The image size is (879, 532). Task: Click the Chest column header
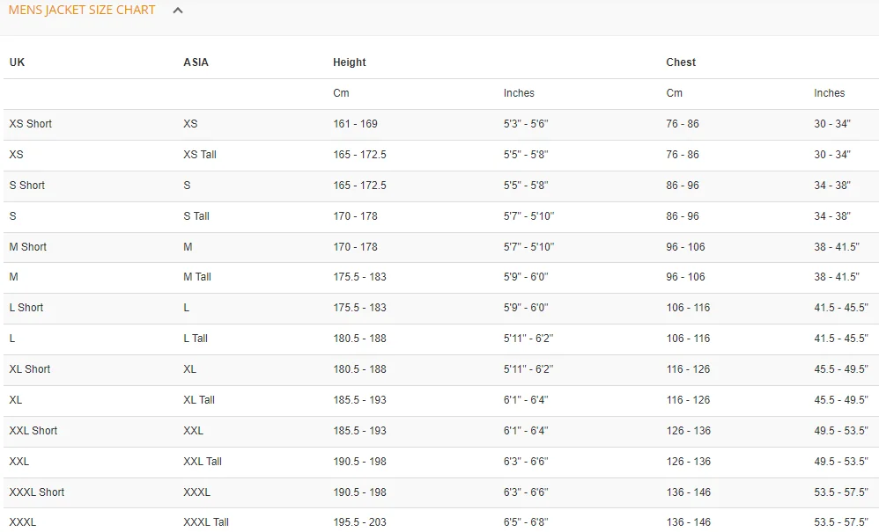pyautogui.click(x=681, y=62)
